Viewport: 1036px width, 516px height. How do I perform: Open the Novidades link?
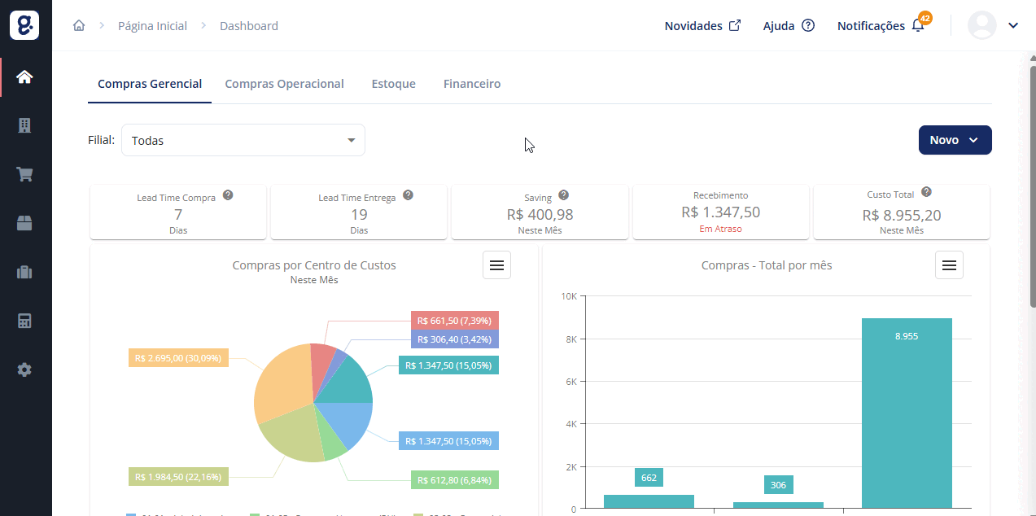(702, 26)
